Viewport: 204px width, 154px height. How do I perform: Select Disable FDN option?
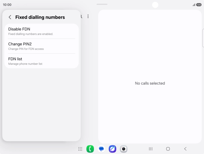pyautogui.click(x=42, y=31)
